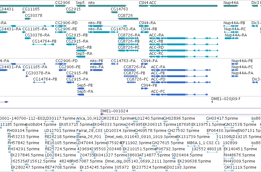Viewport: 261px width, 172px height.
Task: Click the CSN4-PB protein label
Action: pos(149,85)
